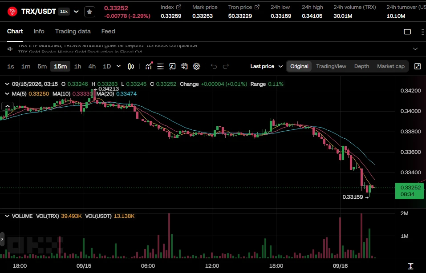
Task: Click the Mark price value 0.33253
Action: (x=203, y=16)
